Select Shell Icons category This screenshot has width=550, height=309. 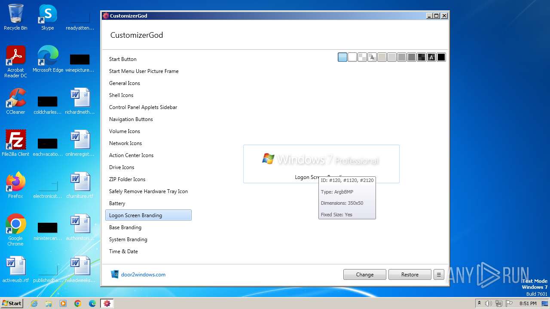(x=148, y=95)
